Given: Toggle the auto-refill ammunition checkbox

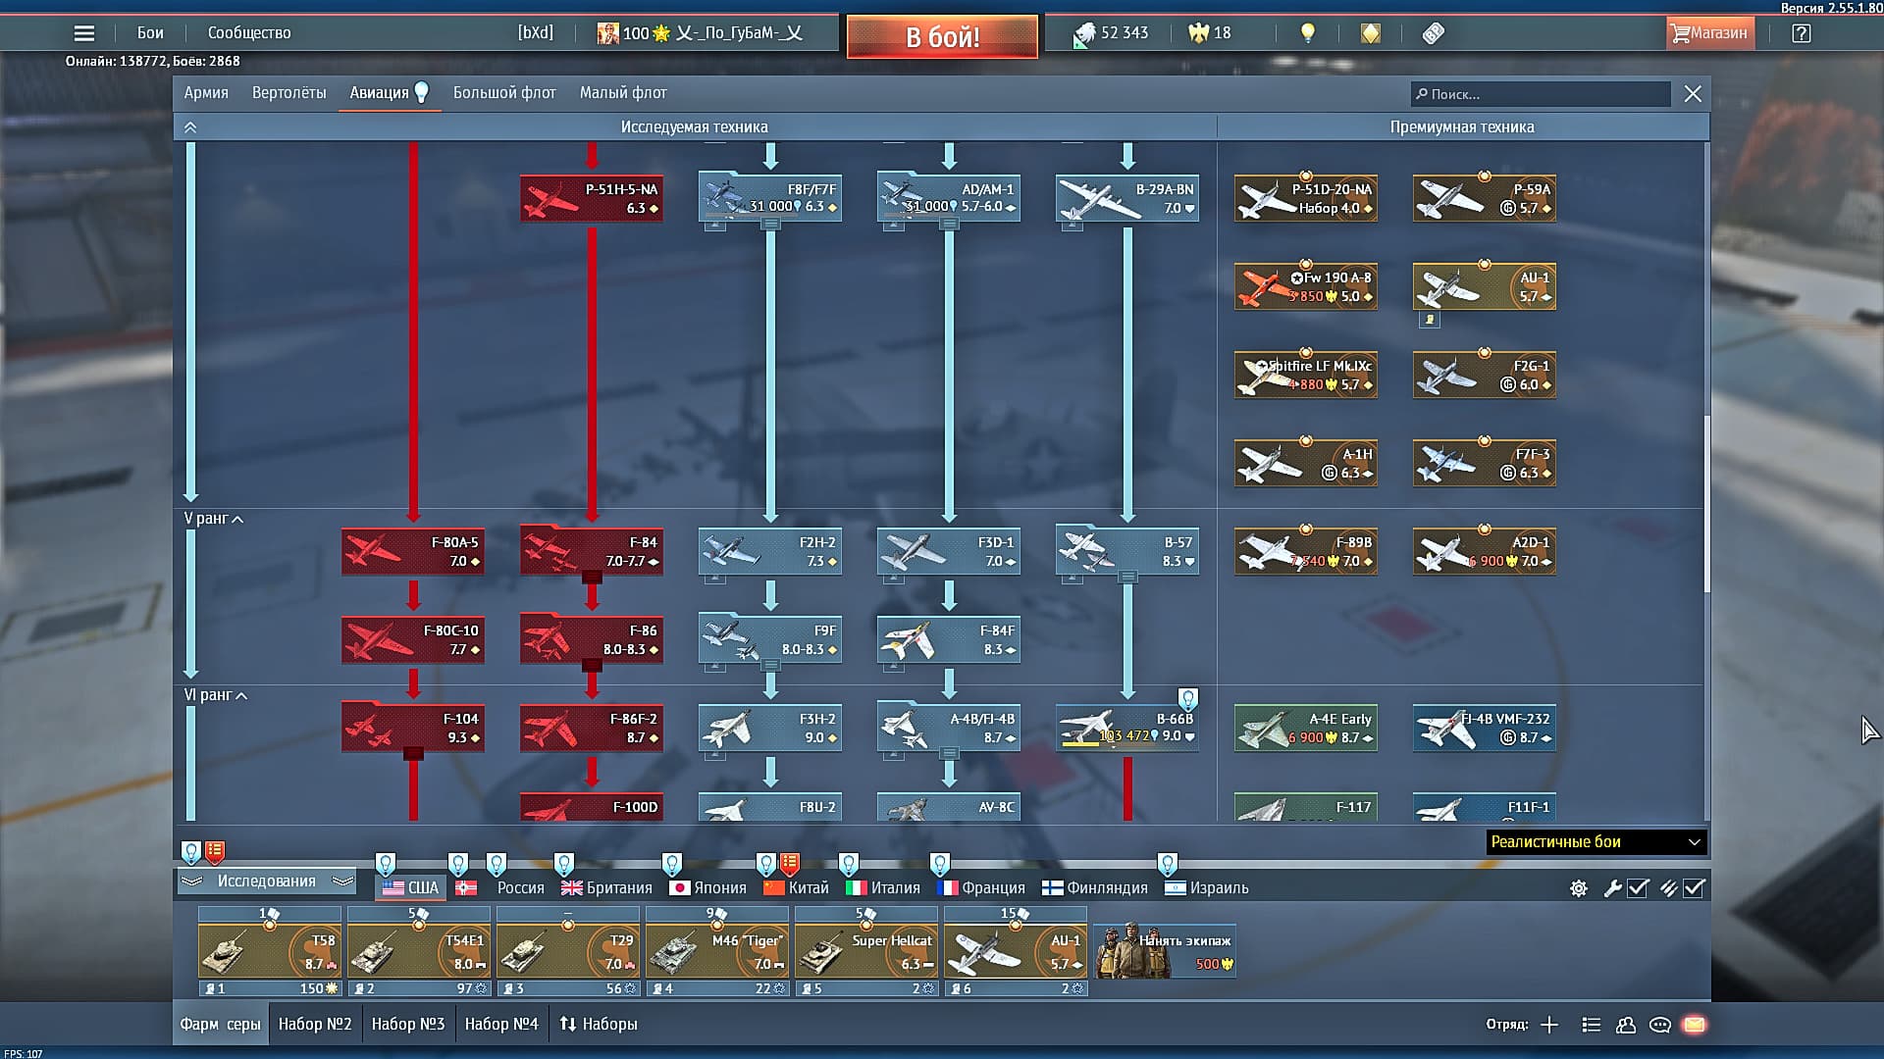Looking at the screenshot, I should [1694, 888].
